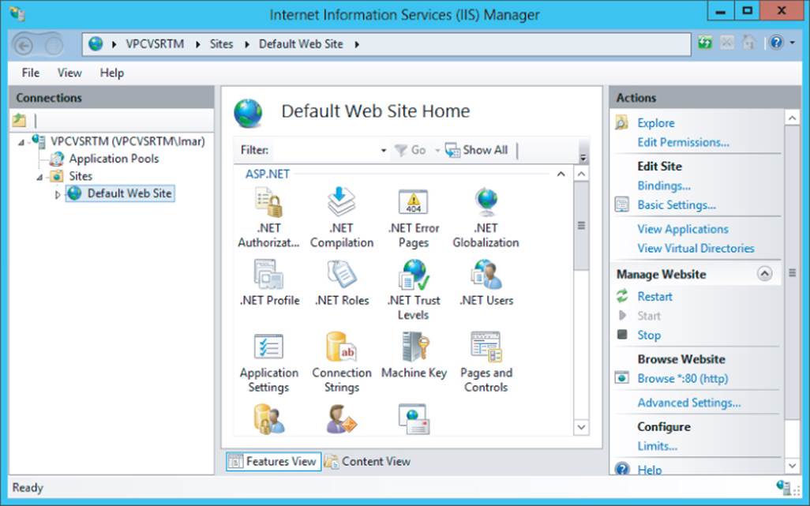Click the back navigation arrow
Screen dimensions: 810x506
click(x=23, y=45)
